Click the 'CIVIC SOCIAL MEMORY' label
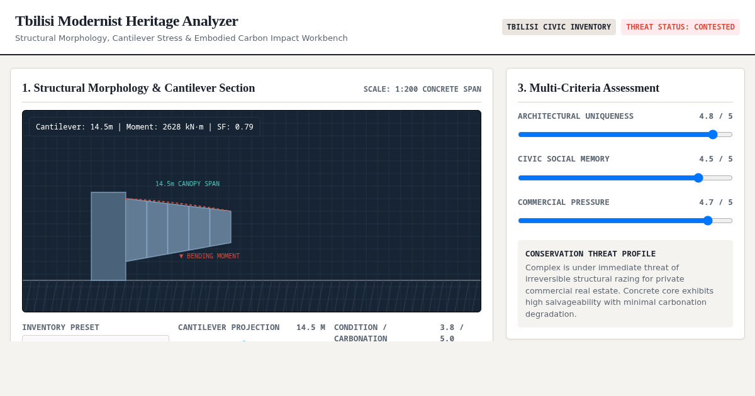755x396 pixels. click(x=564, y=159)
